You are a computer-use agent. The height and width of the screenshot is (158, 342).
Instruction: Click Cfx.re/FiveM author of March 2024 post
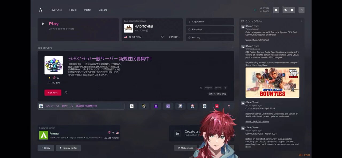pos(252,128)
